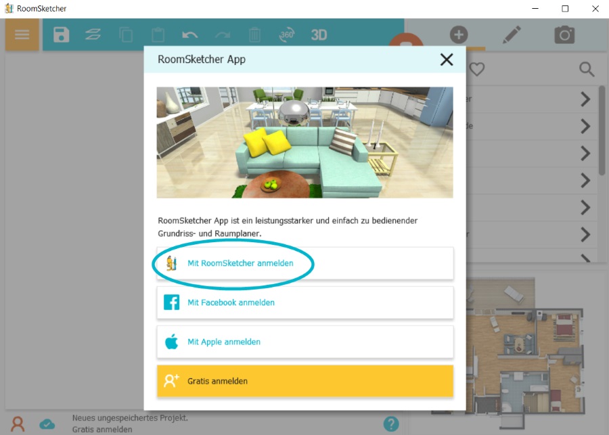Click the living room preview image

(305, 143)
